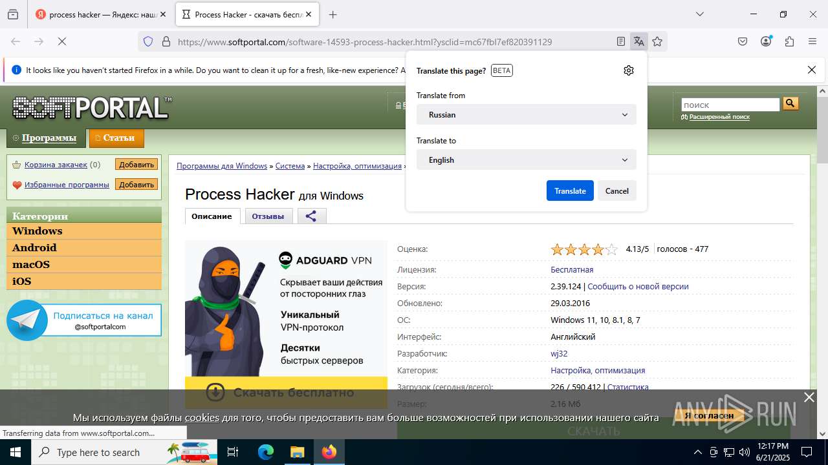
Task: Close the Process Hacker скачать tab
Action: pyautogui.click(x=309, y=14)
